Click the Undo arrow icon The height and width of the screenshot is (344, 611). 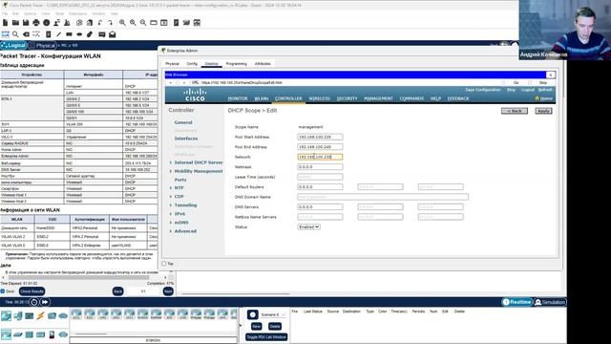(x=100, y=23)
